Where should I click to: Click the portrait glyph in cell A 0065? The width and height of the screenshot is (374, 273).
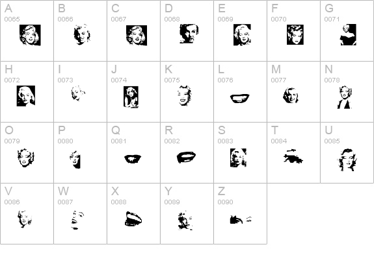30,35
